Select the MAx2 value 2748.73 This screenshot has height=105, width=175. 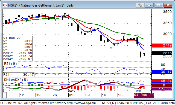tap(25, 56)
